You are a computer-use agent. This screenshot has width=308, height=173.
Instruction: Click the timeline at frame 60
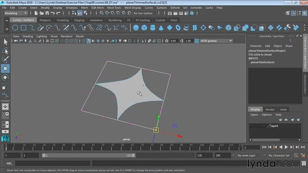tap(123, 147)
